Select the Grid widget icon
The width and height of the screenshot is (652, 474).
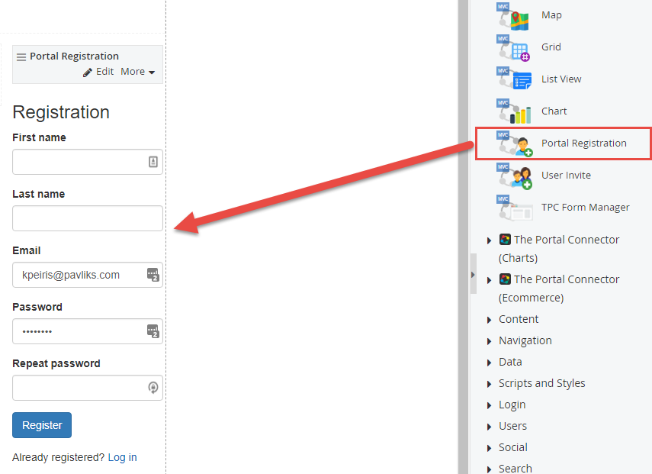point(514,48)
